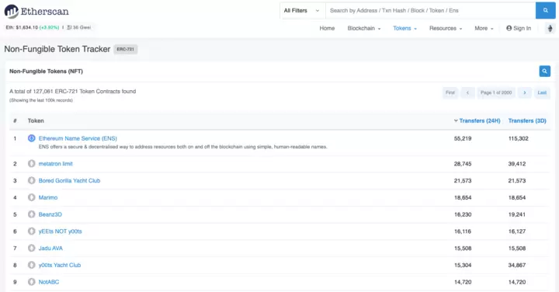Open the yEEts NOT y00ts link
Viewport: 559px width, 292px height.
click(61, 231)
